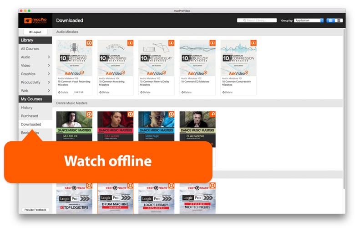Click the macProVideo.com logo
364x228 pixels.
point(35,21)
